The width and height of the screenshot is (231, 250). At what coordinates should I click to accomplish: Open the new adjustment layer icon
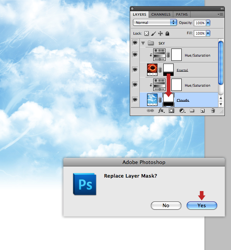point(182,111)
